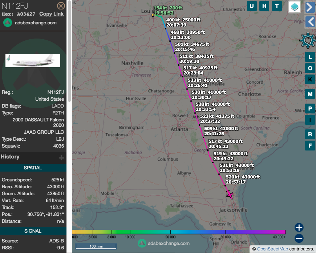This screenshot has height=253, width=316.
Task: Click the 100 nmi scale bar
Action: [96, 246]
